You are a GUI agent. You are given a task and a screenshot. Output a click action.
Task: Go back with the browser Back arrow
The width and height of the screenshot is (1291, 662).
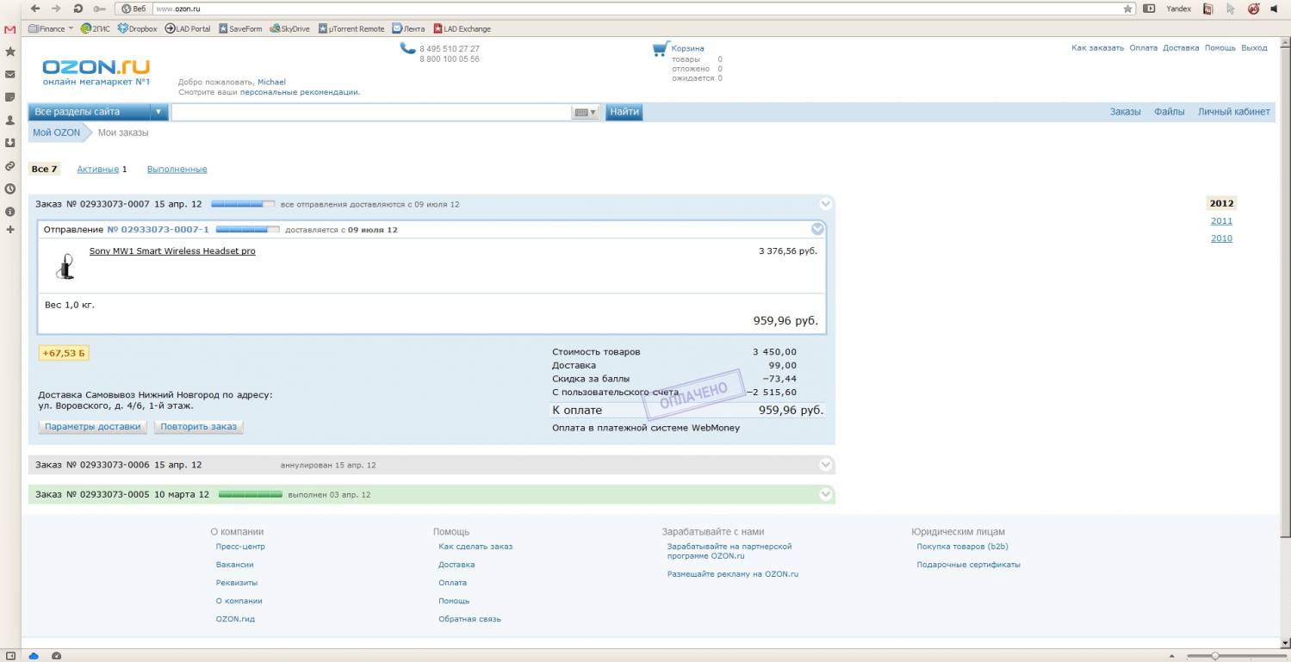(35, 8)
